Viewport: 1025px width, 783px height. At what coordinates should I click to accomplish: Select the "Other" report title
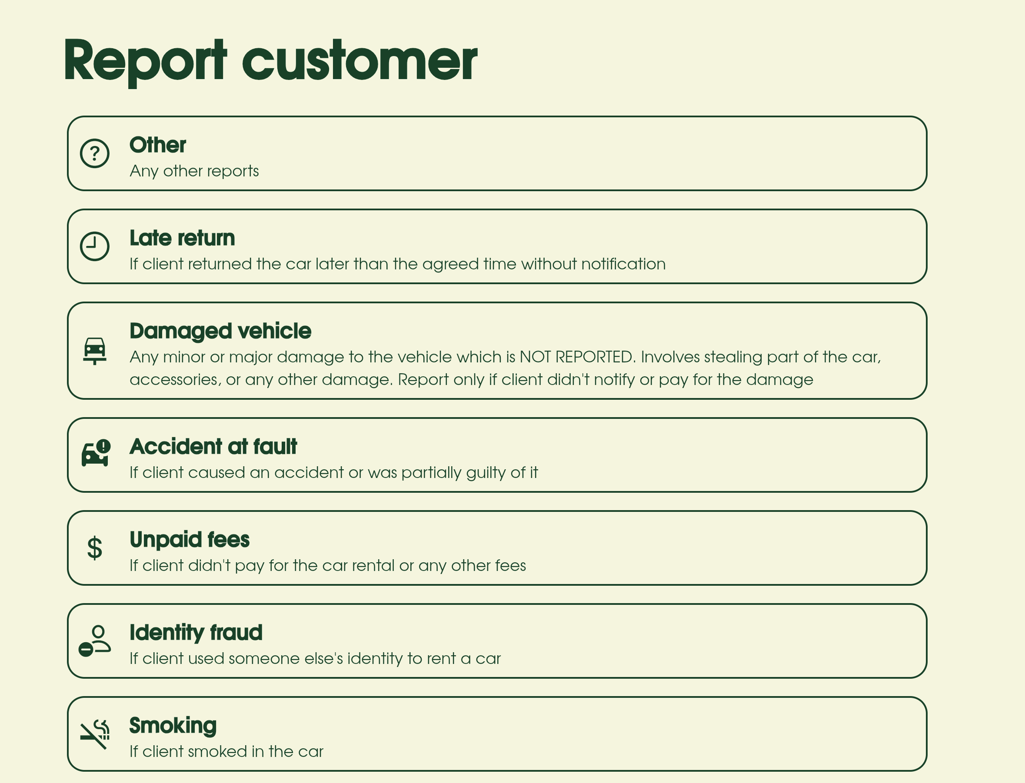pos(157,145)
